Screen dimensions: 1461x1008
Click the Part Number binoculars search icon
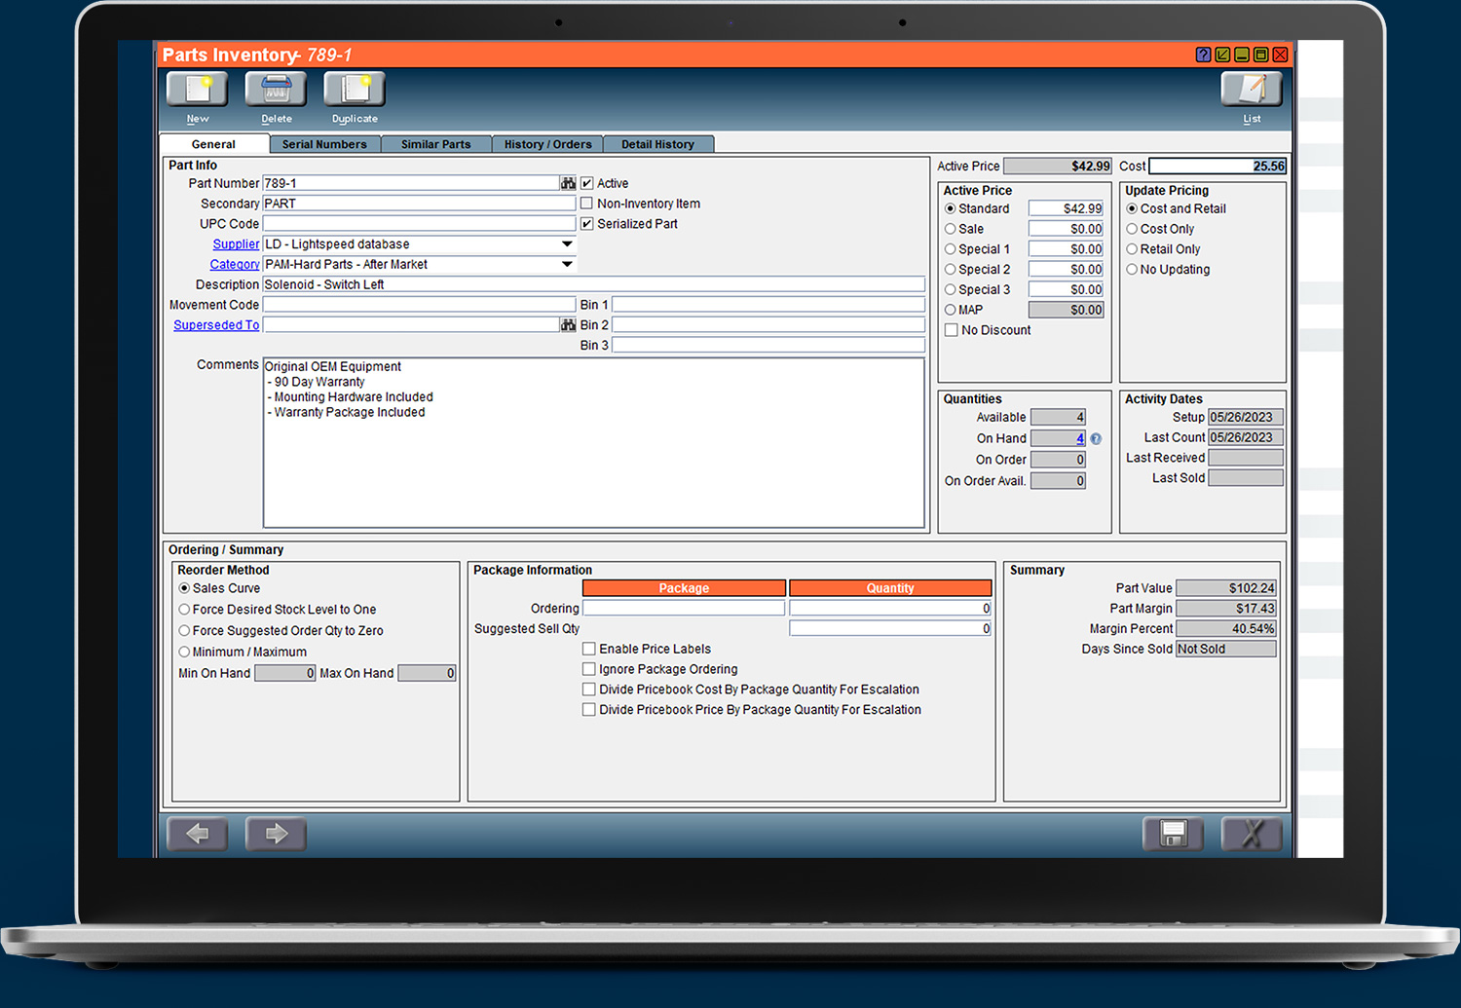tap(568, 183)
